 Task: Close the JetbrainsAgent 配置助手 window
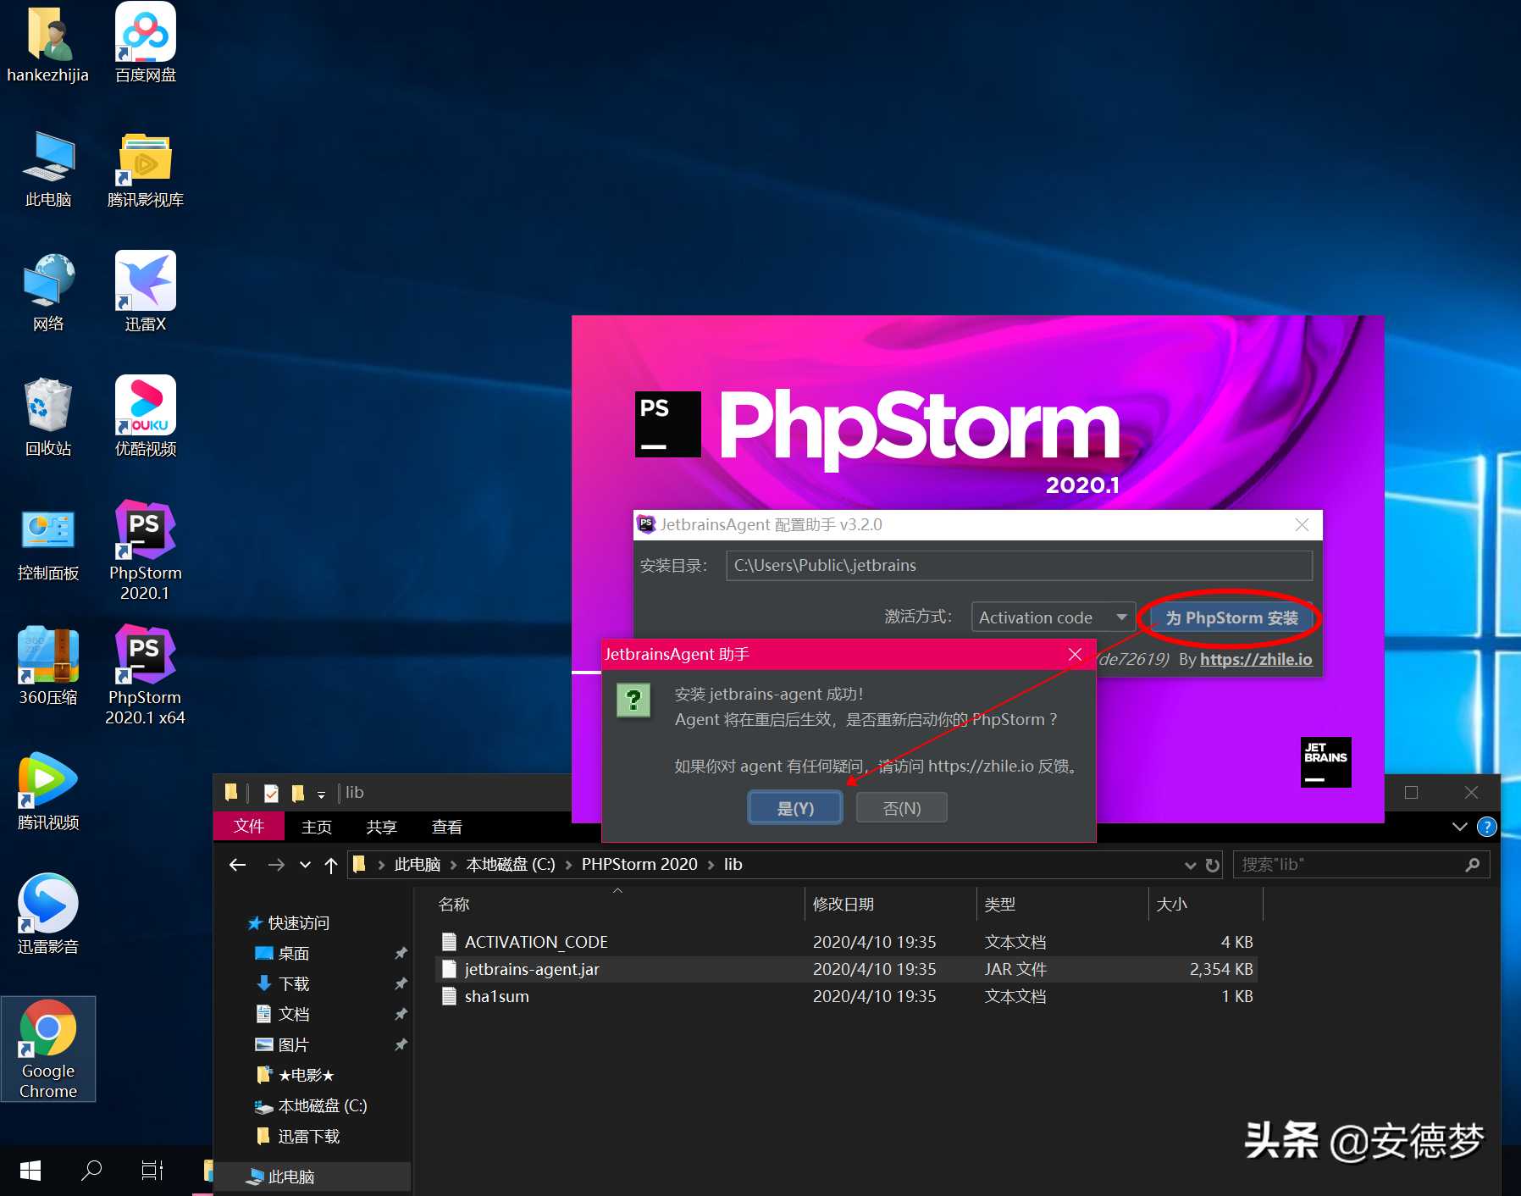point(1302,525)
